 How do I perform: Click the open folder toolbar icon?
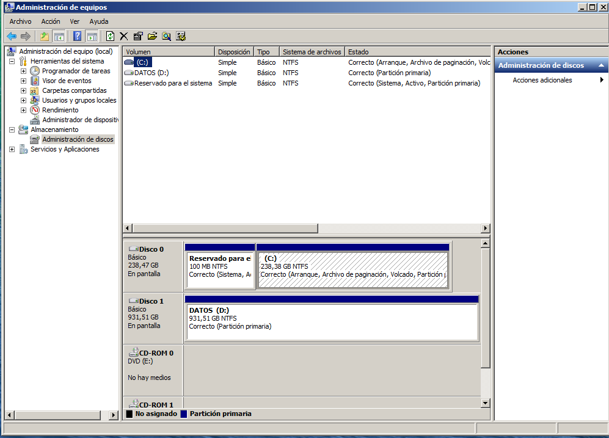click(x=152, y=37)
